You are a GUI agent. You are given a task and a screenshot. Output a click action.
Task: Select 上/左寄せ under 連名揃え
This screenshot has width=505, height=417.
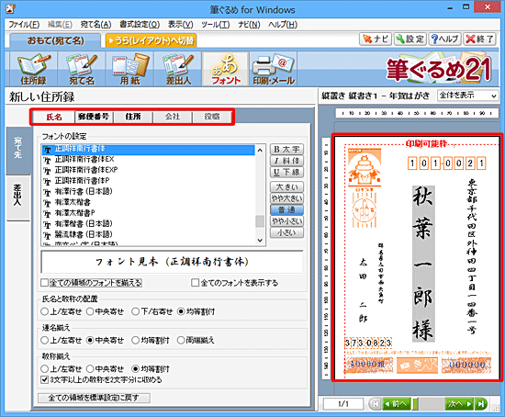(44, 340)
